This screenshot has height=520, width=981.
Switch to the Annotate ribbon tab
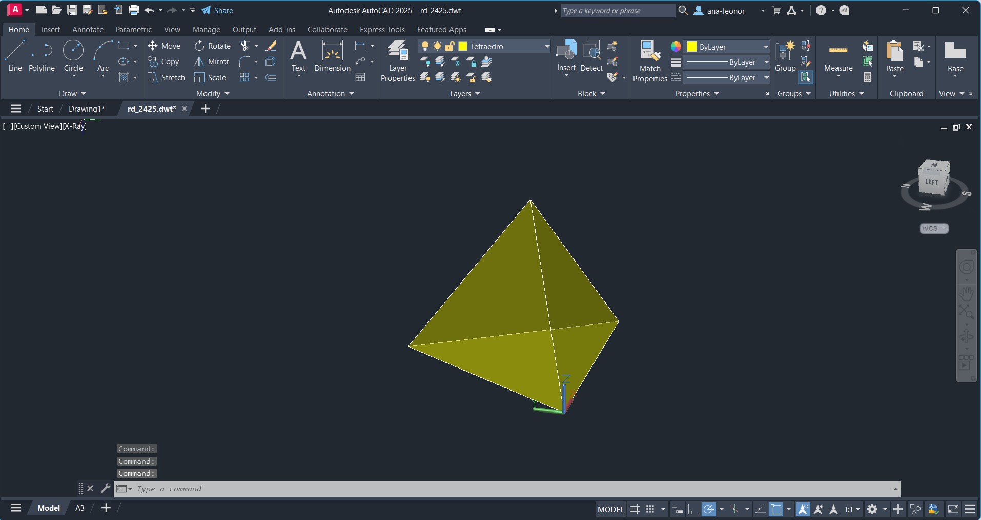point(88,30)
